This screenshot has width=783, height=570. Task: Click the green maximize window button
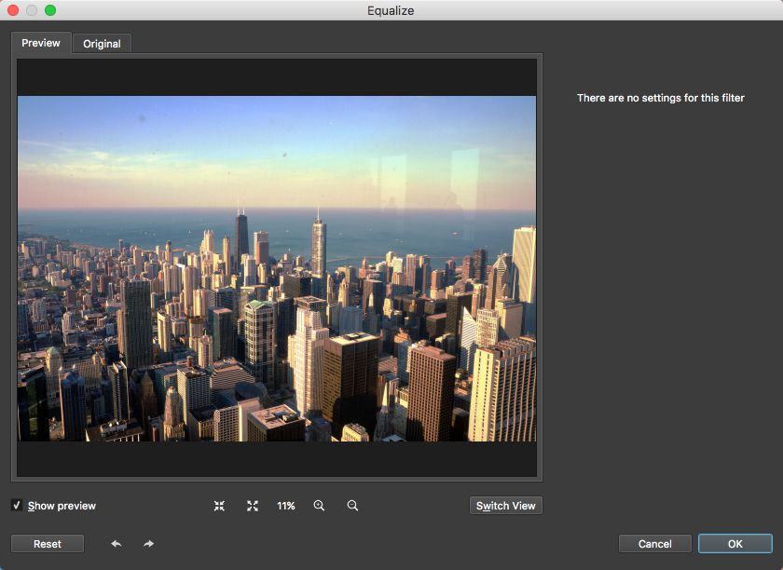coord(50,10)
